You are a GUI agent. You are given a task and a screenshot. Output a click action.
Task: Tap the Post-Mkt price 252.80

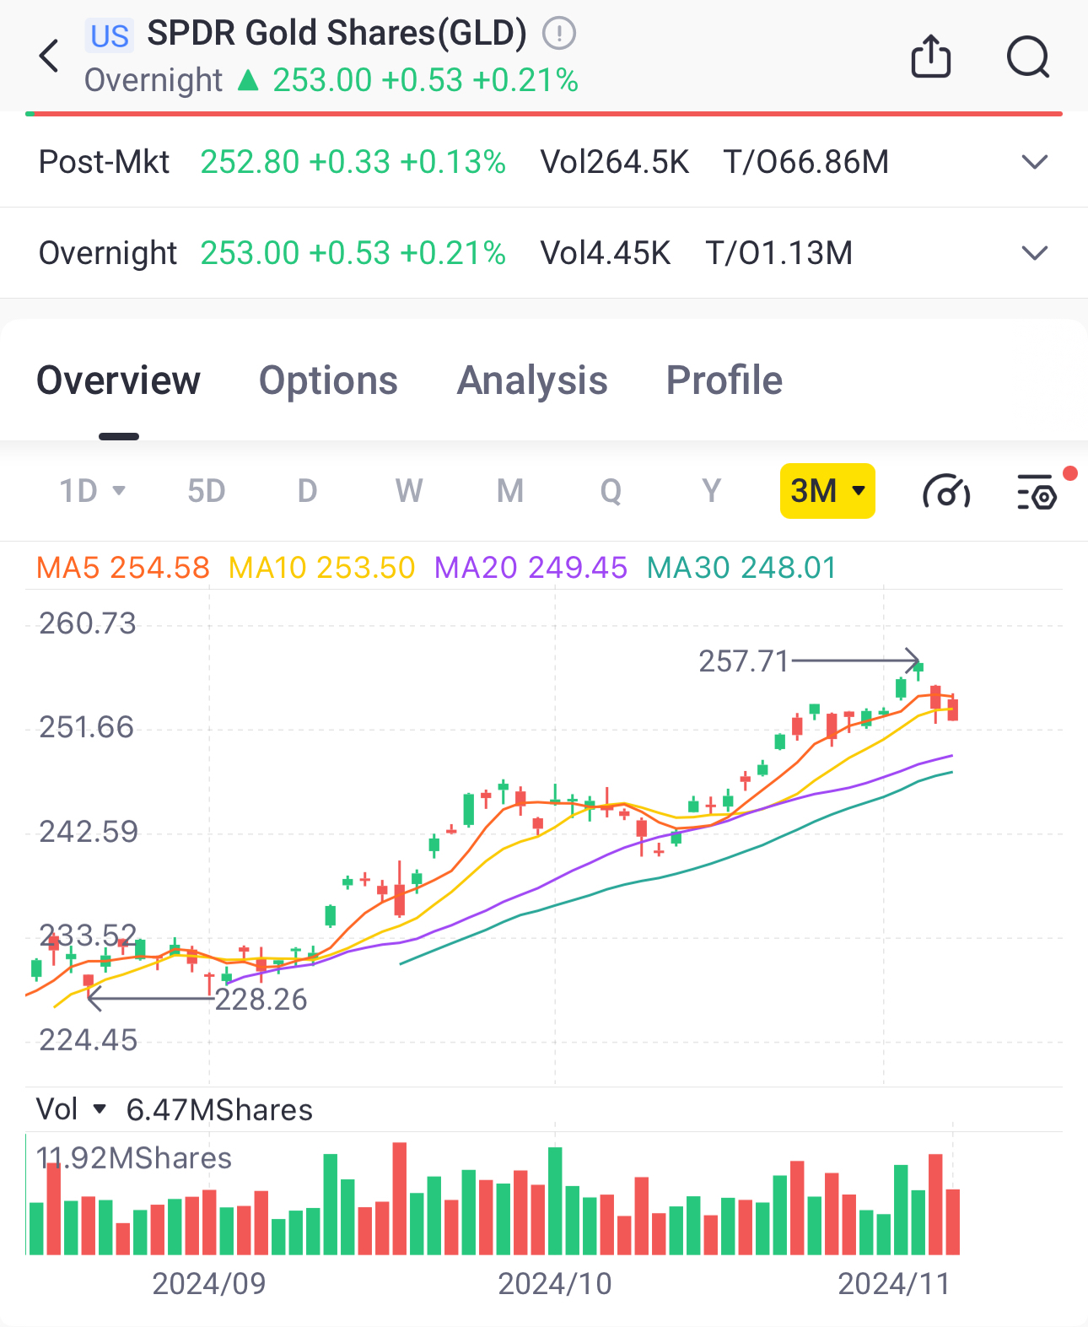click(x=250, y=162)
